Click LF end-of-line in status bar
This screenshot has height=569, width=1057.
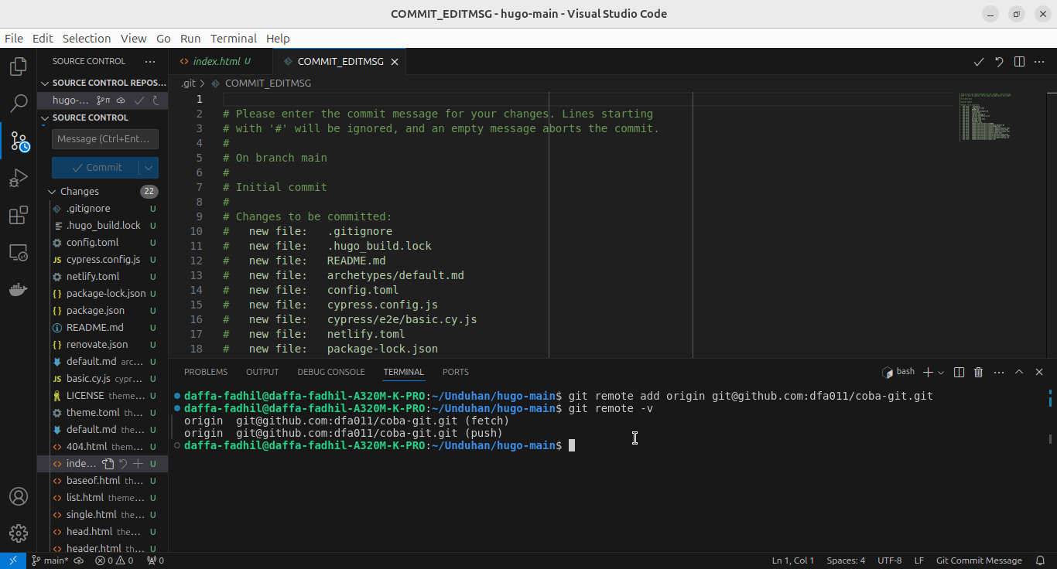919,560
